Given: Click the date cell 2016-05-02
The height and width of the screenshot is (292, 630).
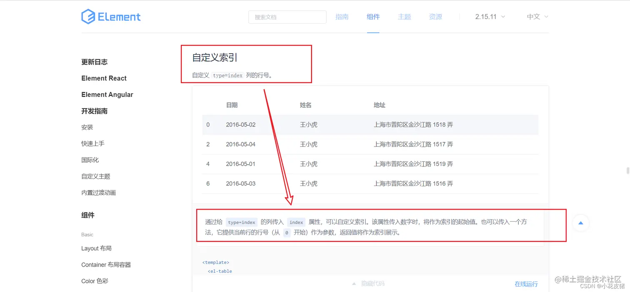Looking at the screenshot, I should 240,125.
